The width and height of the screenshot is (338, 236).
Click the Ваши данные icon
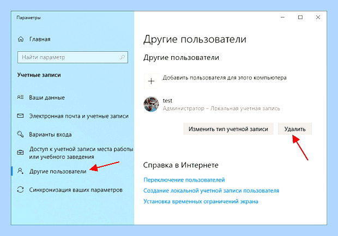[20, 98]
